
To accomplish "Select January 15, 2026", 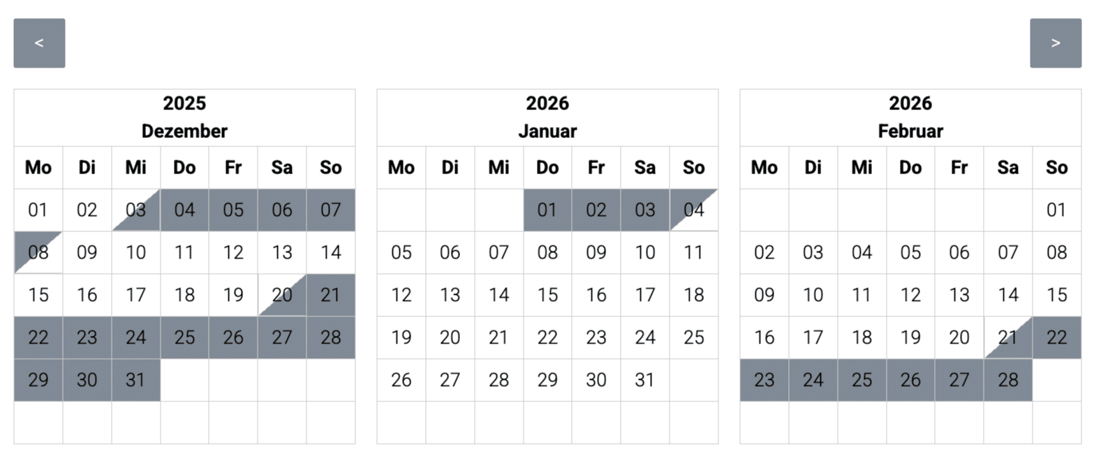I will 547,295.
